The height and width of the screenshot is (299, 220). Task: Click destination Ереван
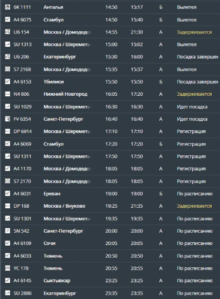[x=52, y=194]
